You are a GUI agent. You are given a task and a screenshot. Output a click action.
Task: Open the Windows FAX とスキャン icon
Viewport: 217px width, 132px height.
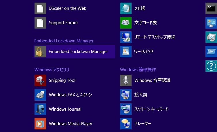[40, 95]
